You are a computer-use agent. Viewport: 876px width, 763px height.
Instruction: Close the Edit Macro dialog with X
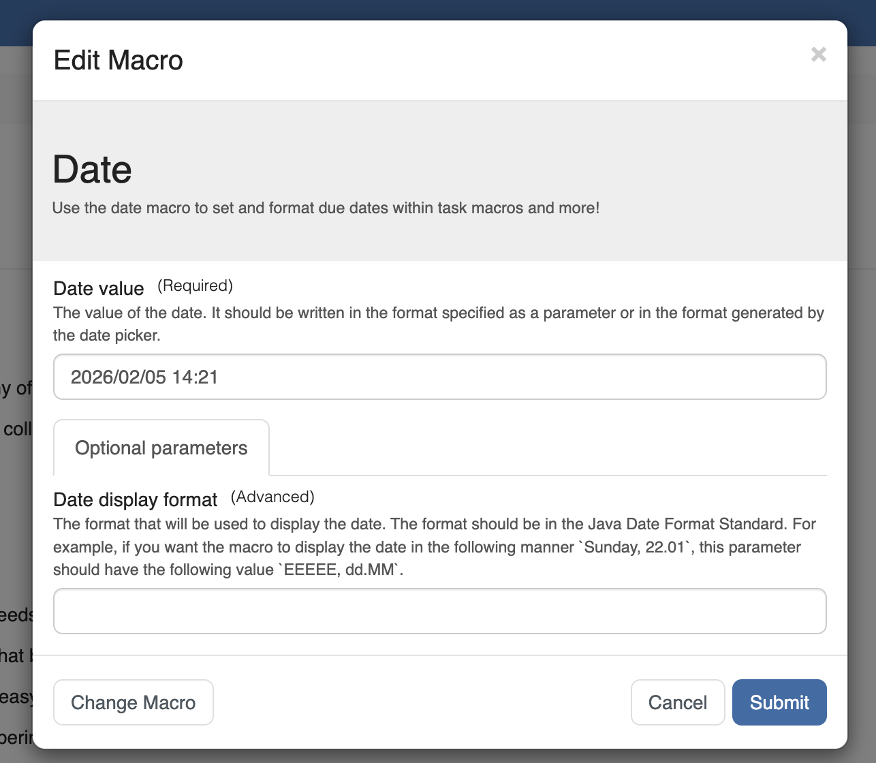coord(818,54)
